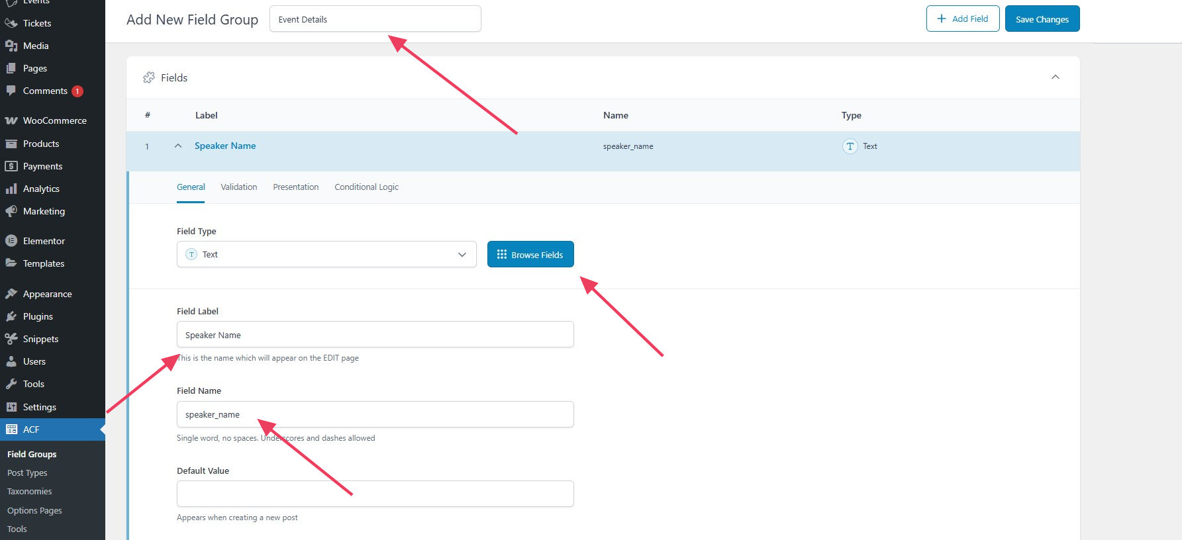This screenshot has height=540, width=1182.
Task: Open Elementor via its sidebar icon
Action: click(11, 241)
